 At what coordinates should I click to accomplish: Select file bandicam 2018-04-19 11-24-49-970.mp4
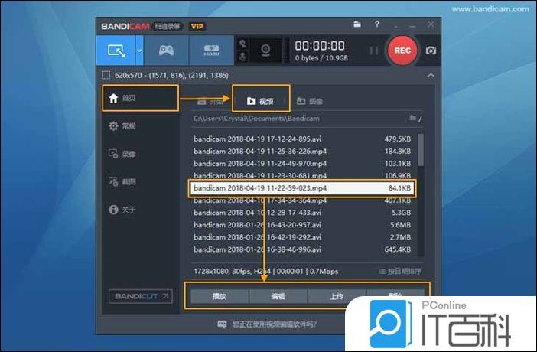302,164
